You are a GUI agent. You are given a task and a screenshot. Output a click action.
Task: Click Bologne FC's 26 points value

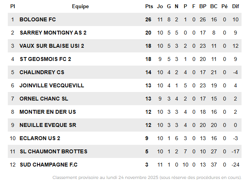click(148, 19)
